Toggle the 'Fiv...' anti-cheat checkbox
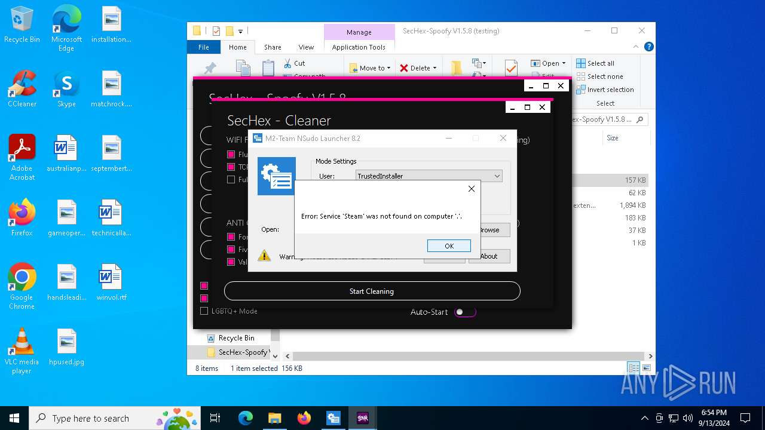765x430 pixels. tap(231, 249)
